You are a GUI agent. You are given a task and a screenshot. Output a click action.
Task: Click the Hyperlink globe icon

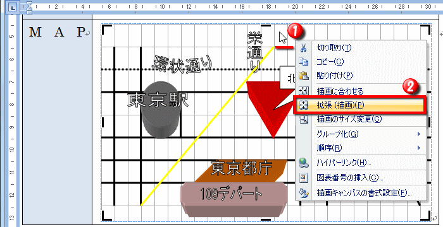(x=303, y=163)
